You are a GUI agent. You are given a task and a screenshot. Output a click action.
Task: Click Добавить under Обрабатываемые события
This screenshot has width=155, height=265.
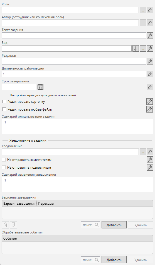[114, 260]
